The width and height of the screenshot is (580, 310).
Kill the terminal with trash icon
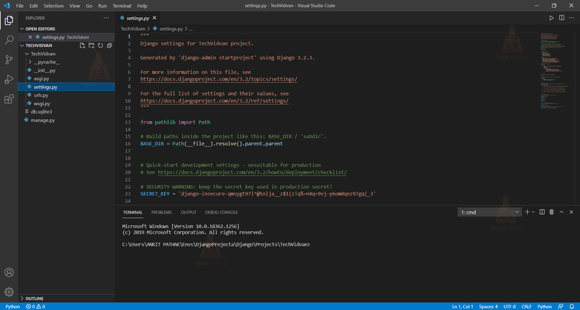[x=552, y=212]
